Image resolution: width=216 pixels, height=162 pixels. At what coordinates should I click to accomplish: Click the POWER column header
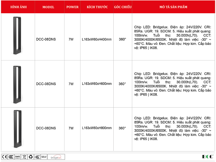tap(72, 7)
